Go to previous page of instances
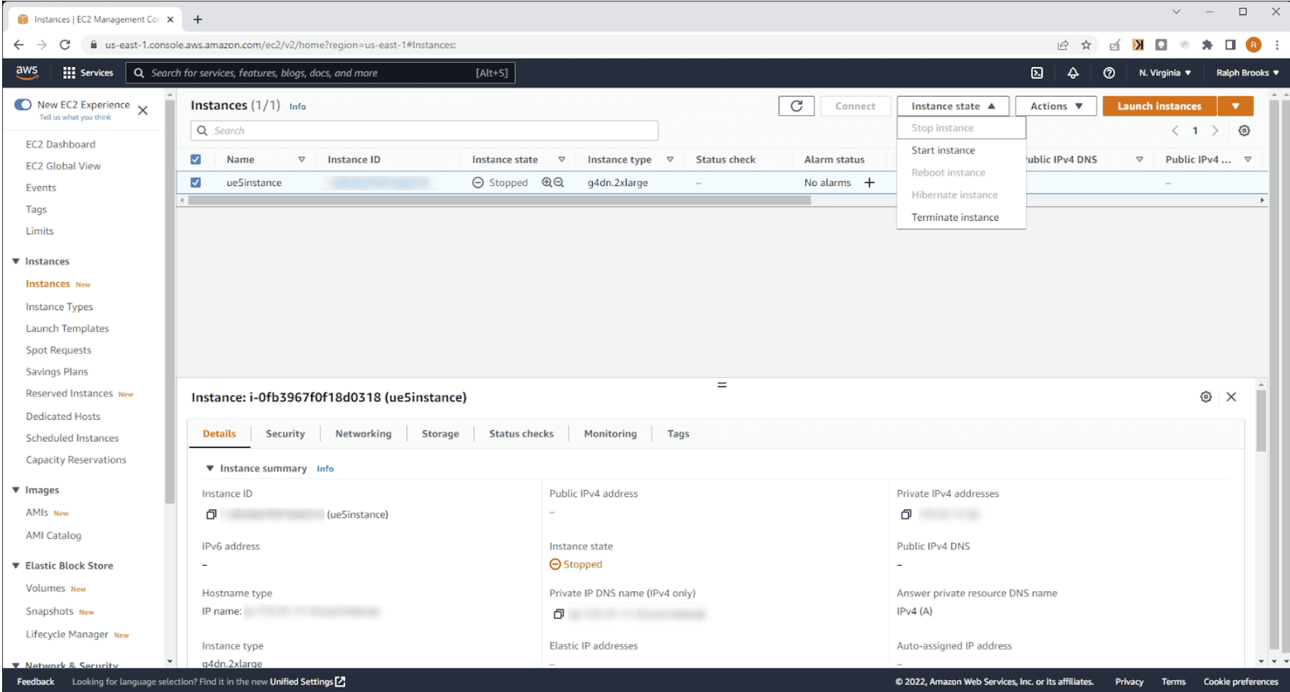This screenshot has height=692, width=1290. point(1175,130)
